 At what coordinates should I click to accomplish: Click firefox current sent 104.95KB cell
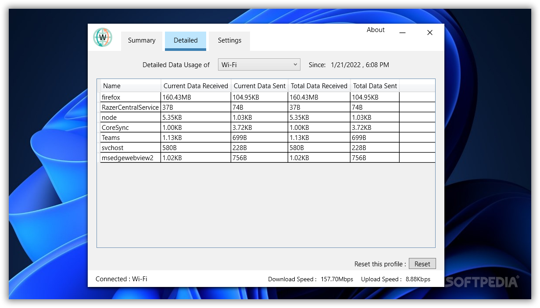tap(259, 97)
